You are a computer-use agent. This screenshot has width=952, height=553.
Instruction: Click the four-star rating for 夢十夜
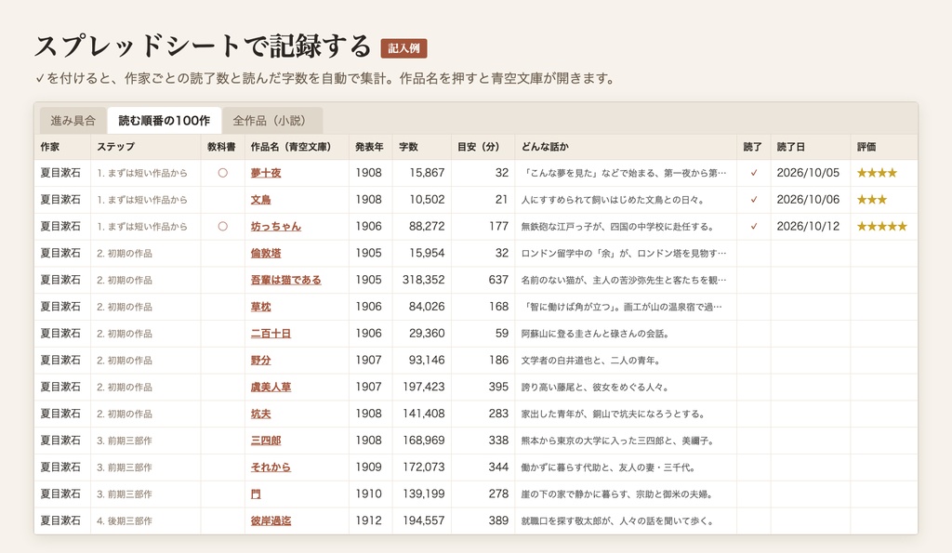877,173
